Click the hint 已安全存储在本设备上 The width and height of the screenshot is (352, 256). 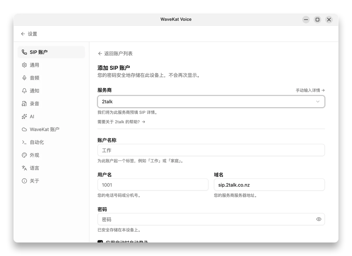pos(119,230)
